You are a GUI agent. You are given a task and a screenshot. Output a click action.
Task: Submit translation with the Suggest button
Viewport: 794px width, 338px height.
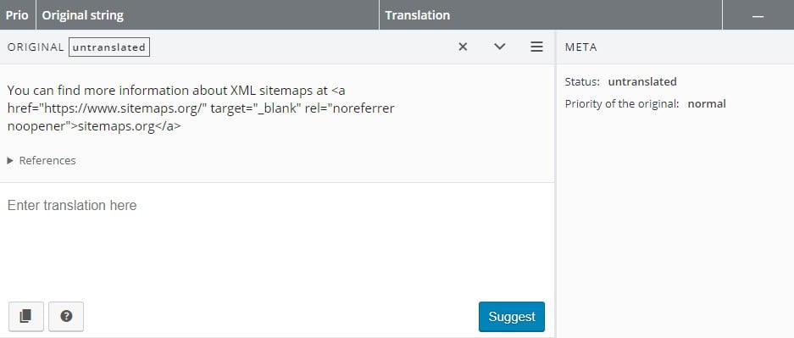tap(512, 317)
